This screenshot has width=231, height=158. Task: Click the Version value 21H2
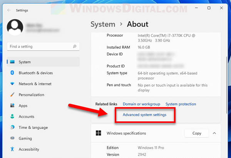coord(142,155)
